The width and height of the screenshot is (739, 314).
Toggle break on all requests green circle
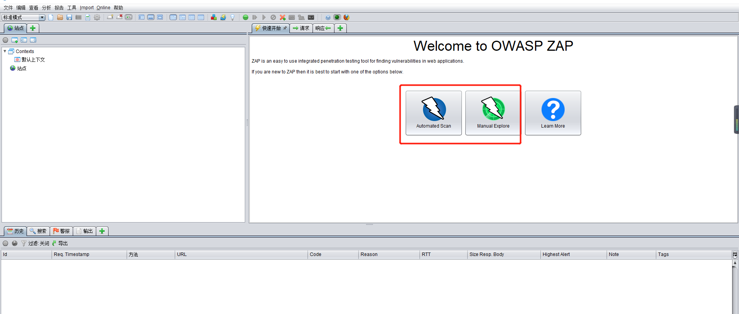[246, 17]
